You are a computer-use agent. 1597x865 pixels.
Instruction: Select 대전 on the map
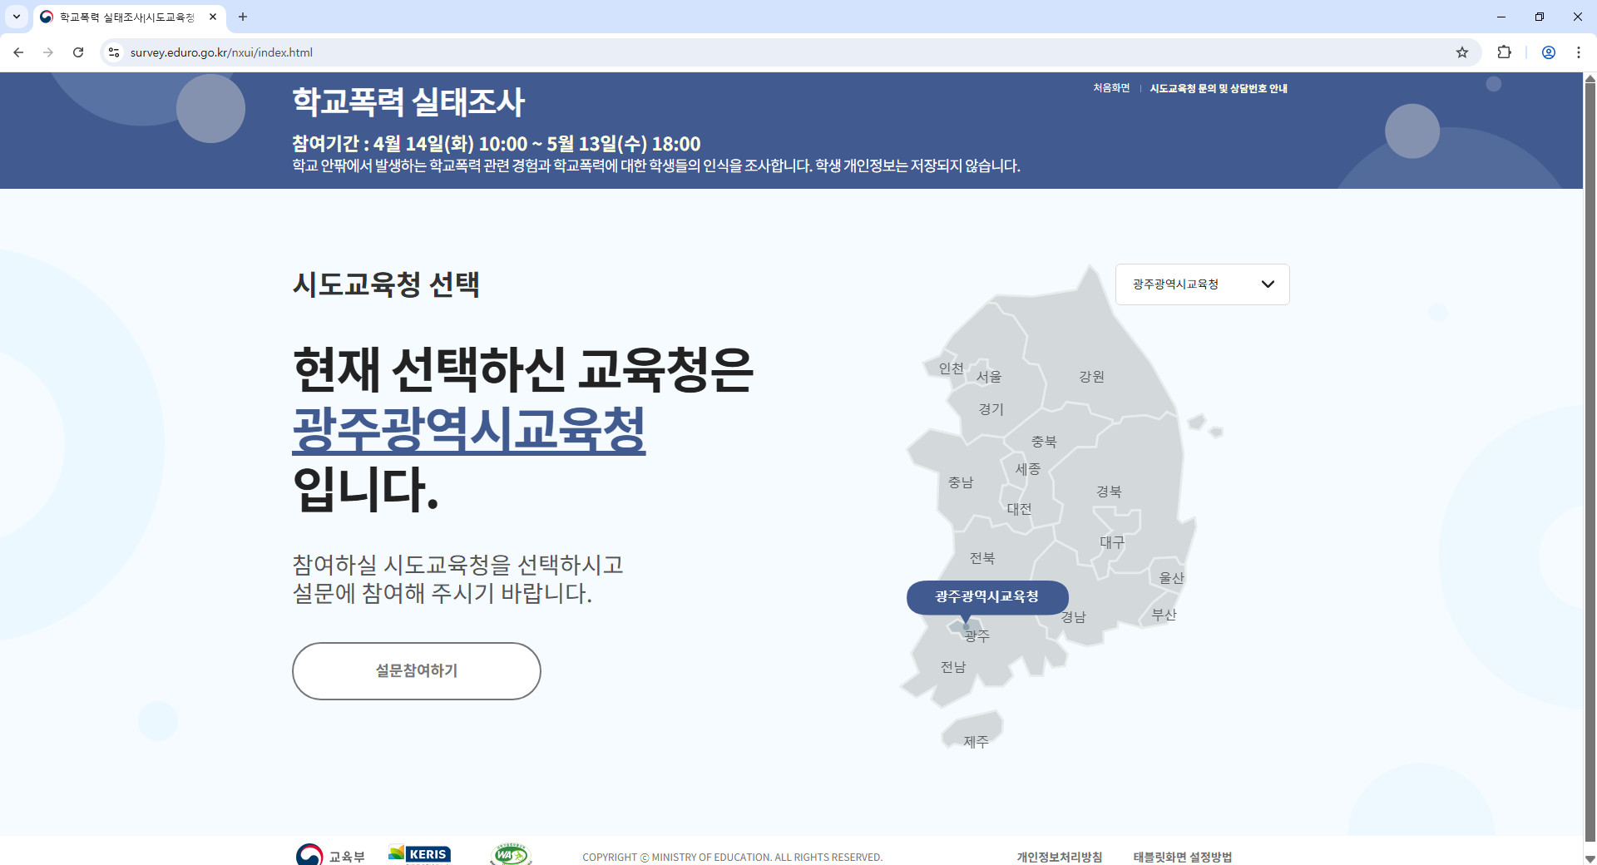[1020, 509]
